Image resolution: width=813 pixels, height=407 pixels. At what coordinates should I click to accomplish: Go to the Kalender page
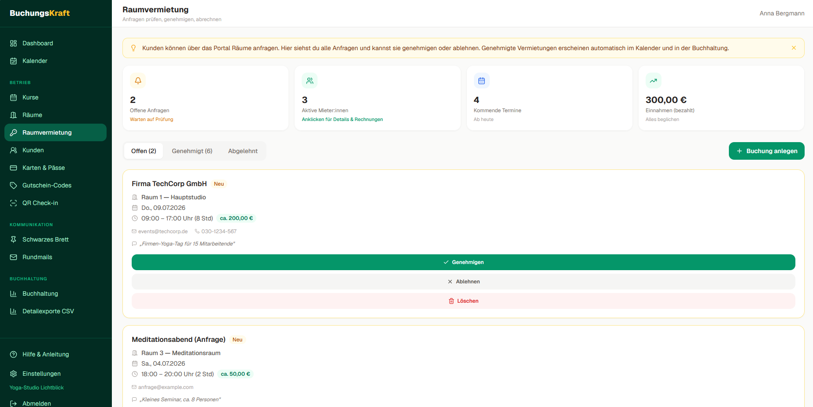click(x=55, y=61)
